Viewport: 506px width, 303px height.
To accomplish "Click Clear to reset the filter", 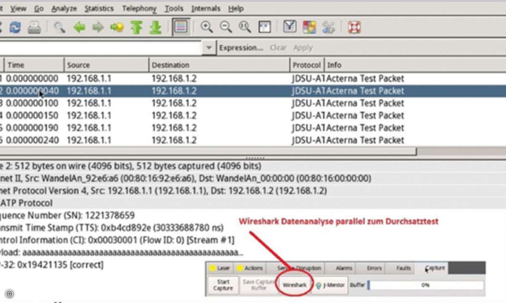I will click(x=278, y=48).
